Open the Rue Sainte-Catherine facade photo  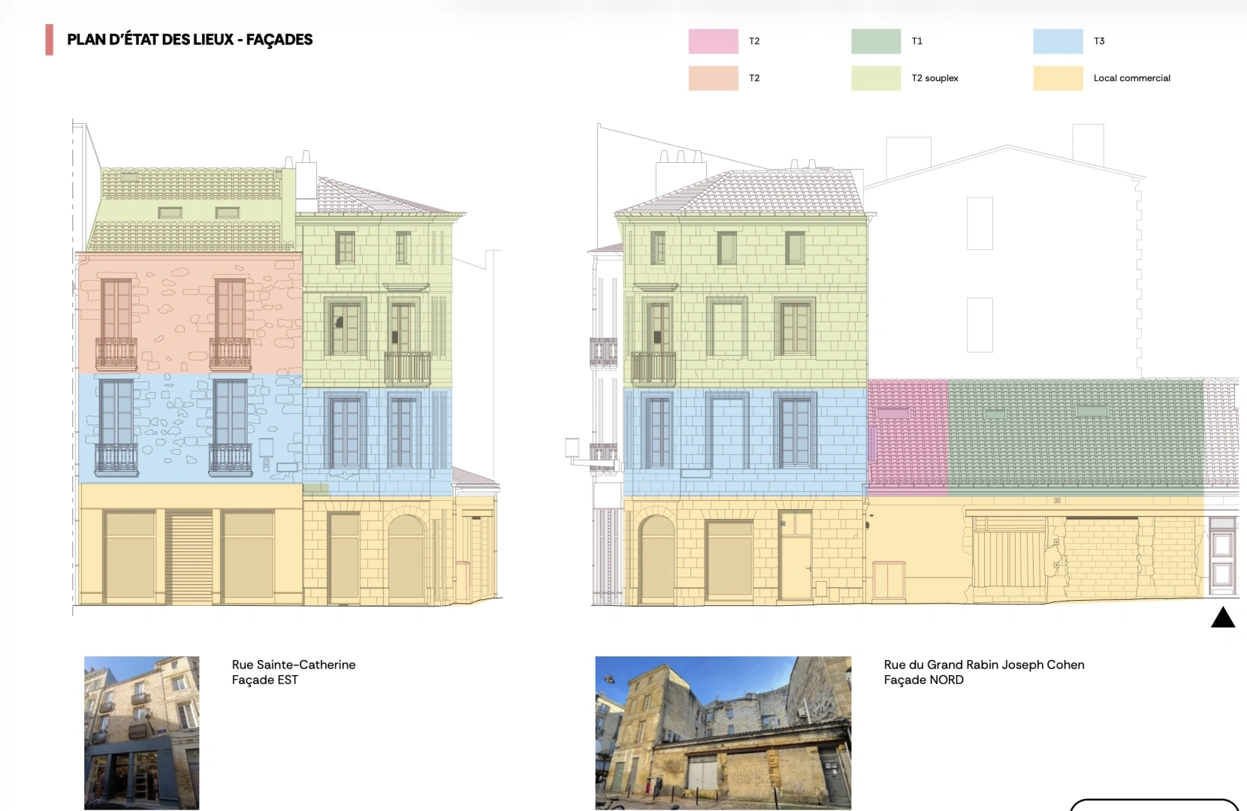[141, 733]
